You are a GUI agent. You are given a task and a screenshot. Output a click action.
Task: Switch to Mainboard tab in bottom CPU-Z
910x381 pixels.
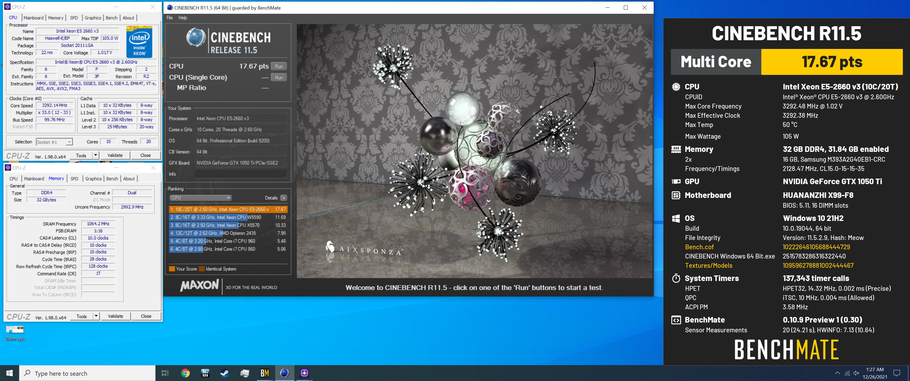coord(34,179)
